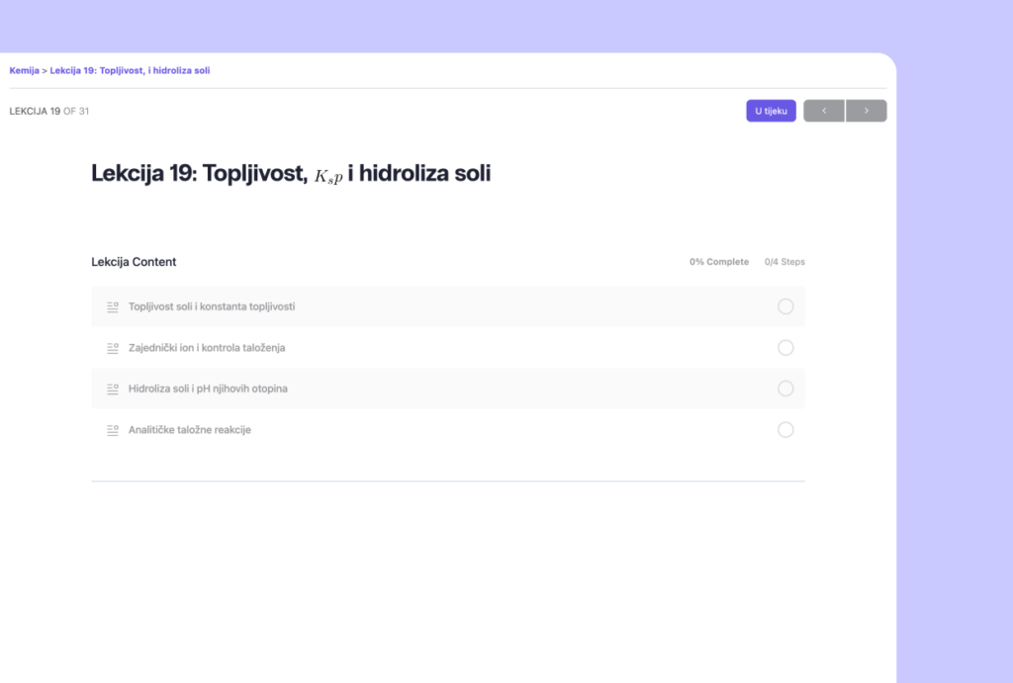Image resolution: width=1013 pixels, height=683 pixels.
Task: Toggle completion circle for Topljivost soli topic
Action: point(785,306)
